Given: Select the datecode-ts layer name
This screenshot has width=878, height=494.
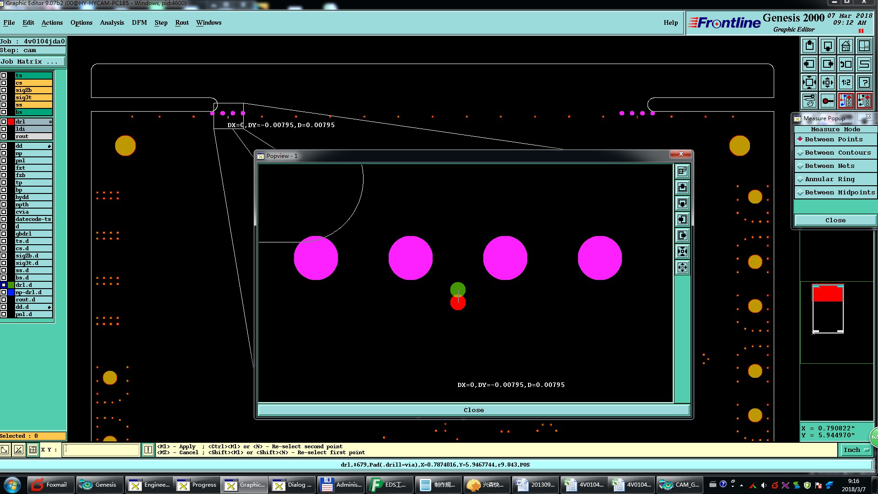Looking at the screenshot, I should point(33,219).
